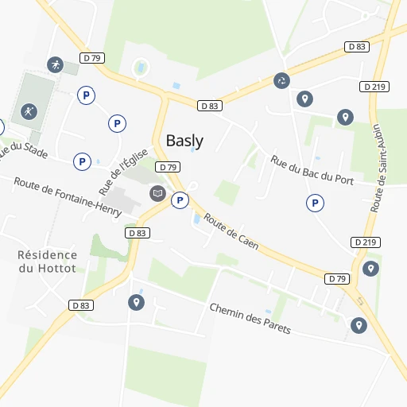Click the Route de Saint-Aubin vertical label
The image size is (407, 407).
[x=378, y=168]
